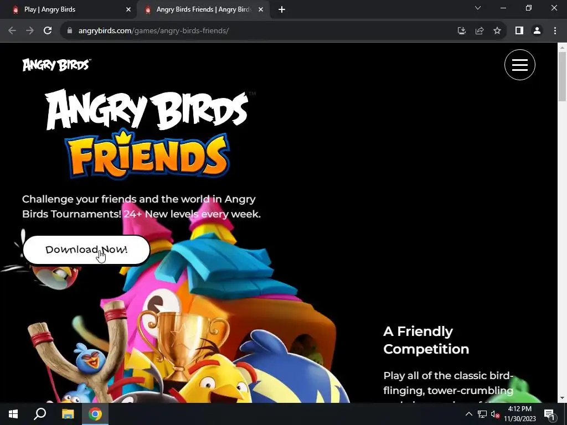The width and height of the screenshot is (567, 425).
Task: Open Chrome's three-dot menu
Action: click(555, 31)
